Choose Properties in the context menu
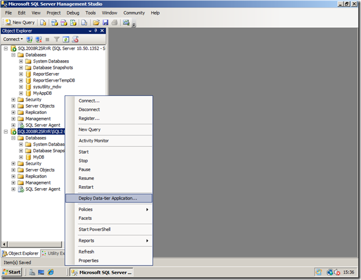The width and height of the screenshot is (361, 280). coord(109,260)
